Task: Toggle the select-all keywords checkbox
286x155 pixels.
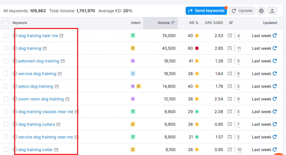Action: point(6,23)
